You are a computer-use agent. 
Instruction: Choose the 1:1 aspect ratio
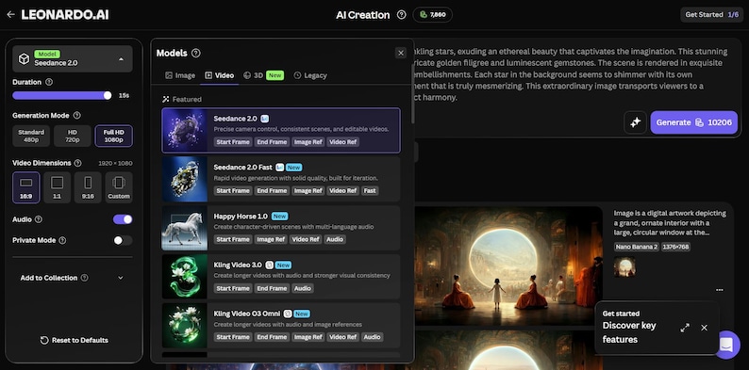pyautogui.click(x=57, y=187)
